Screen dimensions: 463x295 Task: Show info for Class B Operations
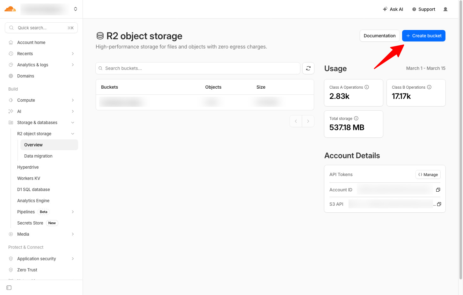pos(429,87)
